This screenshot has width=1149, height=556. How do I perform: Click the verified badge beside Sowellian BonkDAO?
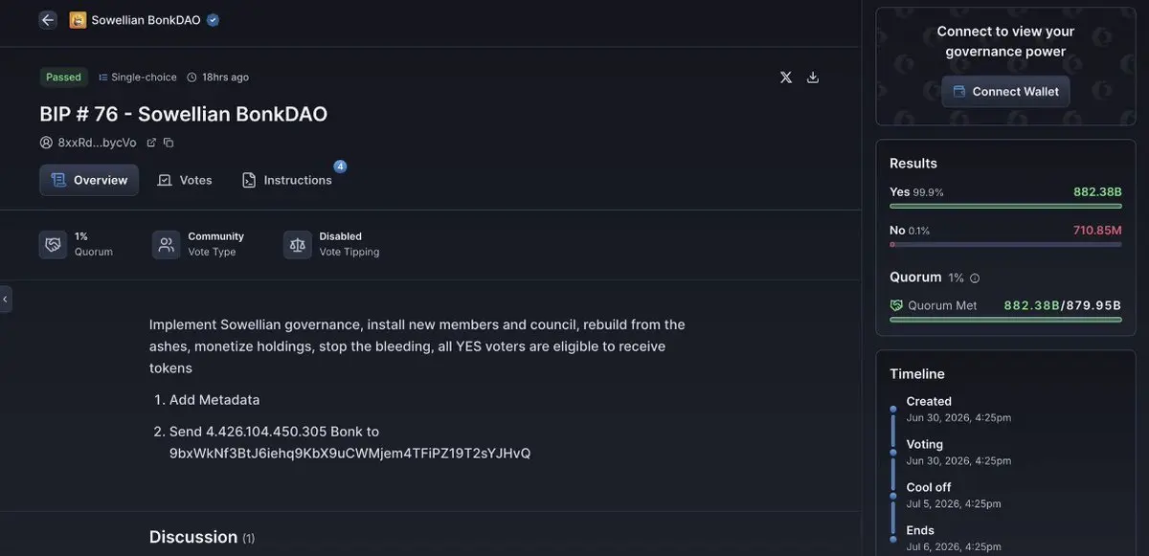(213, 19)
